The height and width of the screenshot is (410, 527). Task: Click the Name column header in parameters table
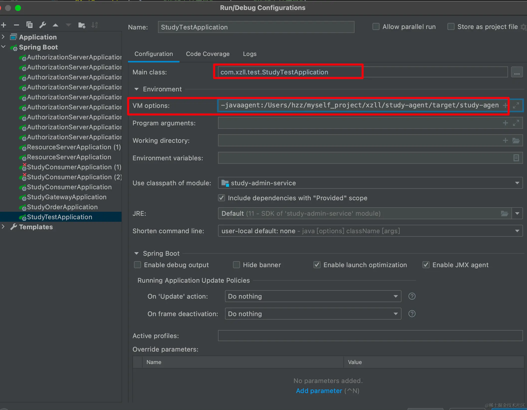pyautogui.click(x=243, y=362)
